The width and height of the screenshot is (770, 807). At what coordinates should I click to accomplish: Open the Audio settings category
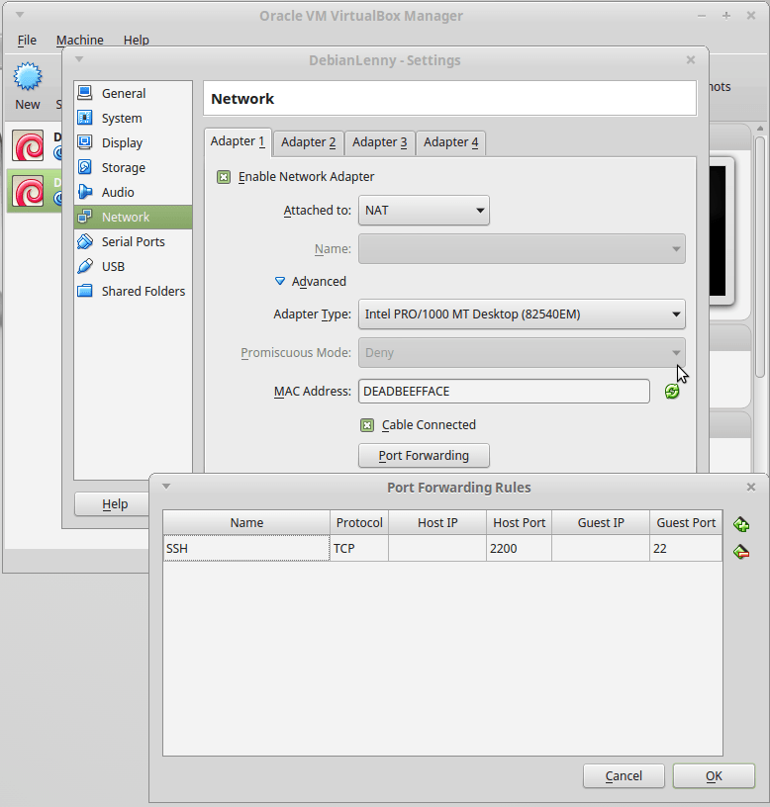pyautogui.click(x=133, y=192)
